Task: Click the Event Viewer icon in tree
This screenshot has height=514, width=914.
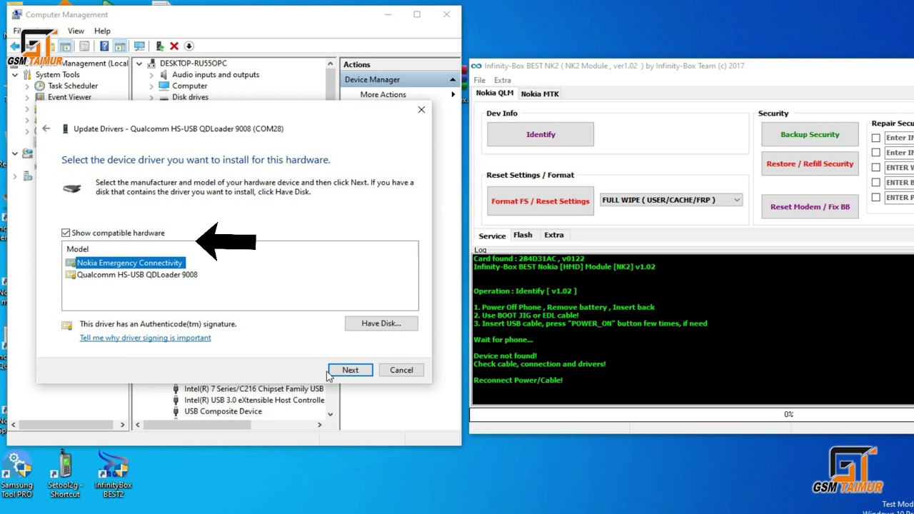Action: click(x=40, y=97)
